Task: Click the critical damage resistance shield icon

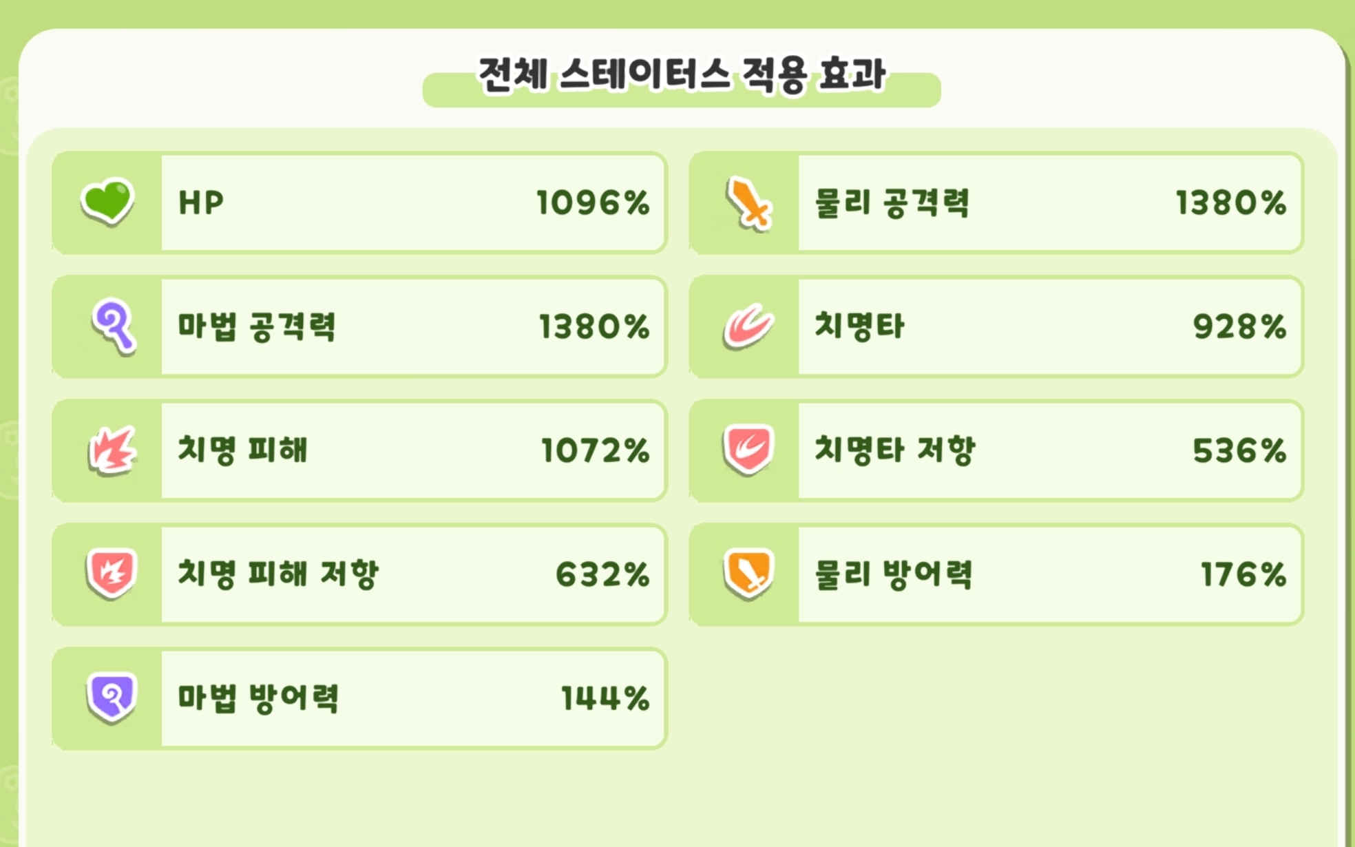Action: [112, 574]
